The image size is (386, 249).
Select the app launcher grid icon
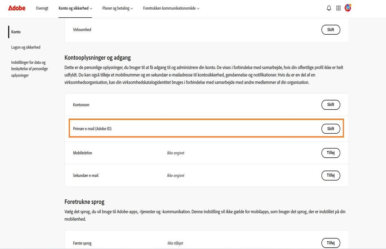[x=338, y=8]
